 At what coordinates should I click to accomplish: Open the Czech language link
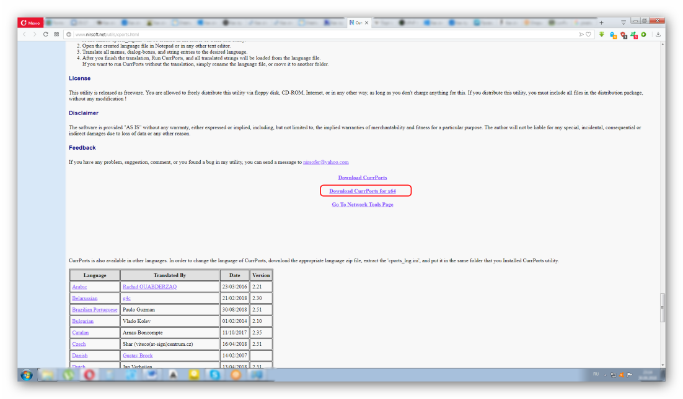click(x=79, y=344)
